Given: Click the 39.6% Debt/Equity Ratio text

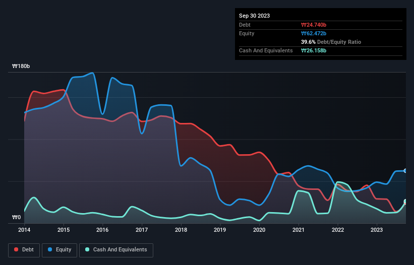Looking at the screenshot, I should [331, 42].
